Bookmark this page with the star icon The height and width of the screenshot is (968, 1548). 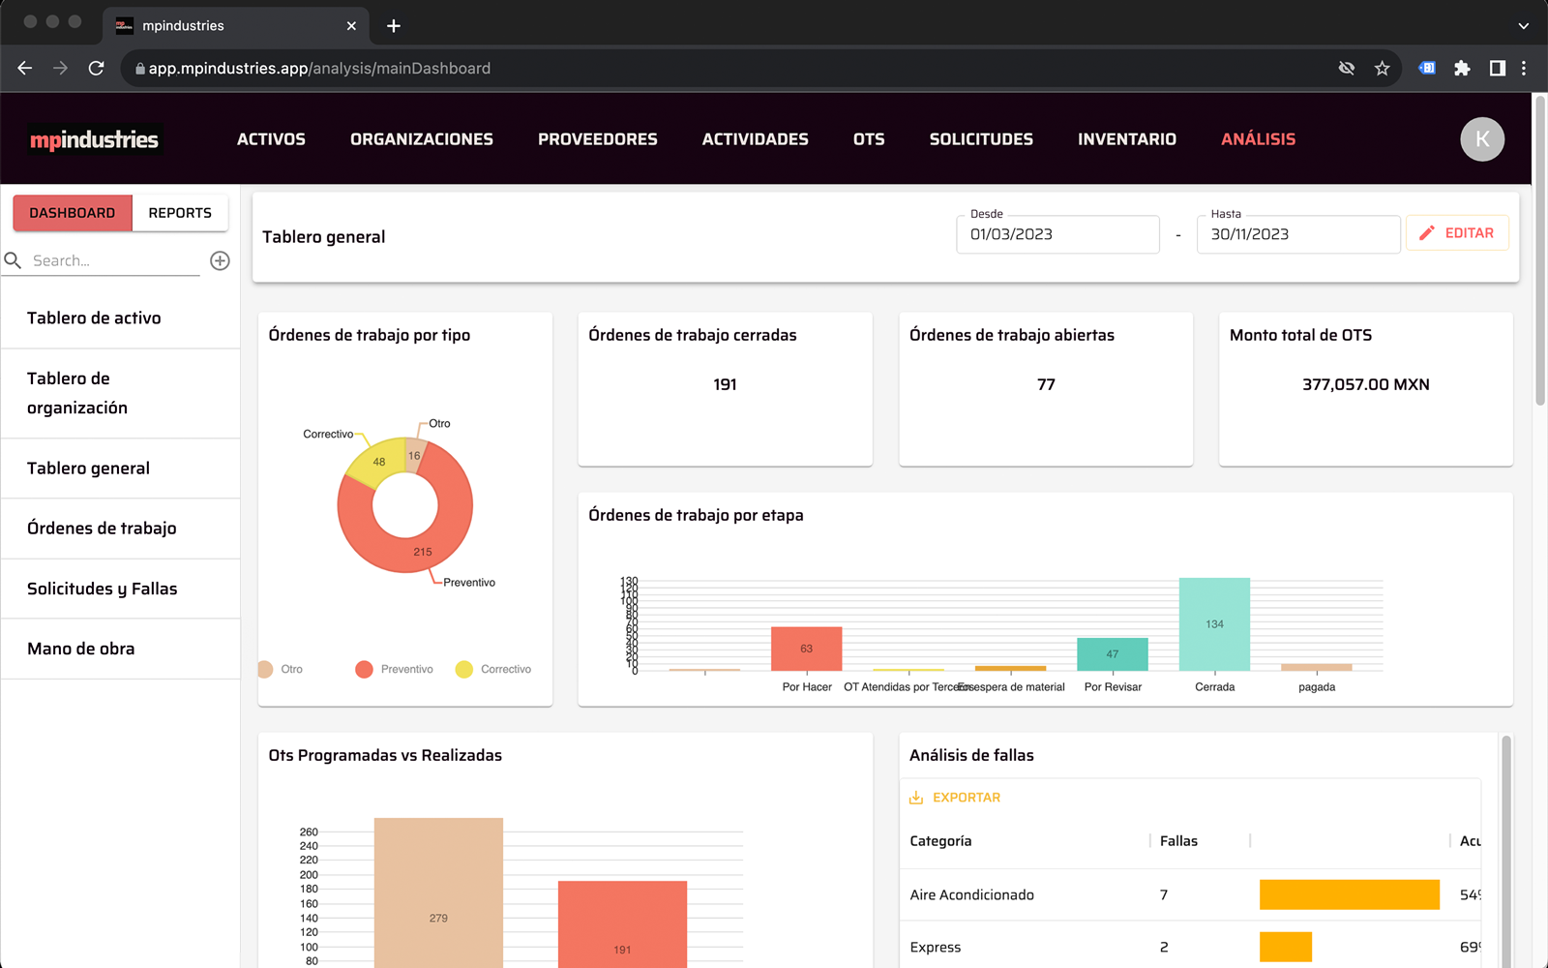pyautogui.click(x=1382, y=68)
